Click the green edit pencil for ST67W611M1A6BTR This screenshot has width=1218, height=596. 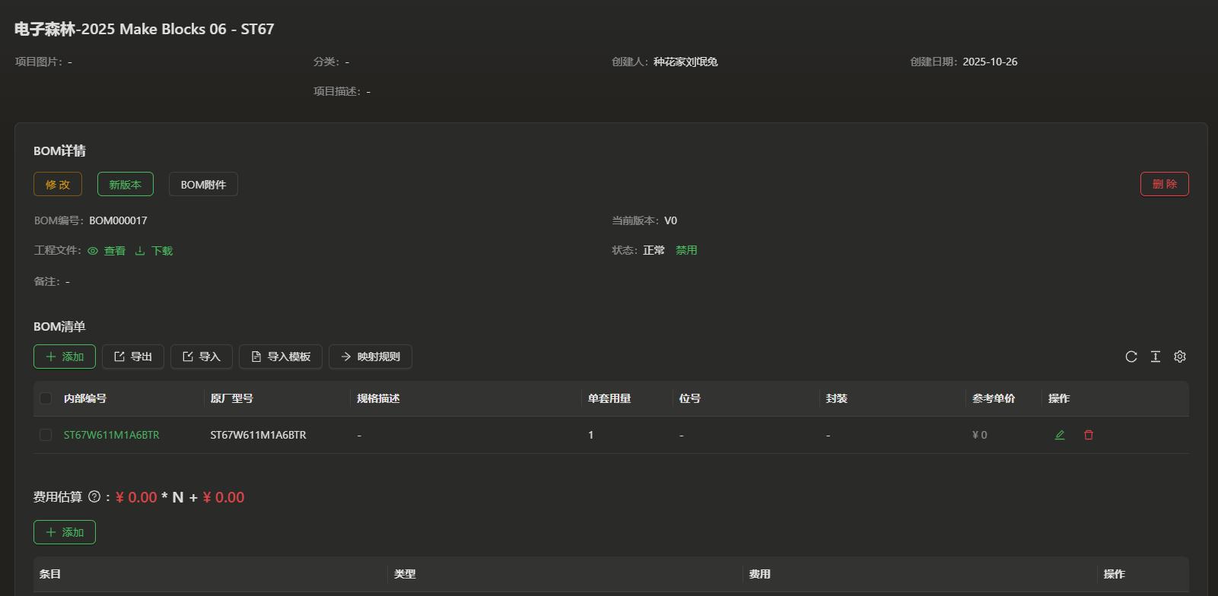coord(1060,435)
